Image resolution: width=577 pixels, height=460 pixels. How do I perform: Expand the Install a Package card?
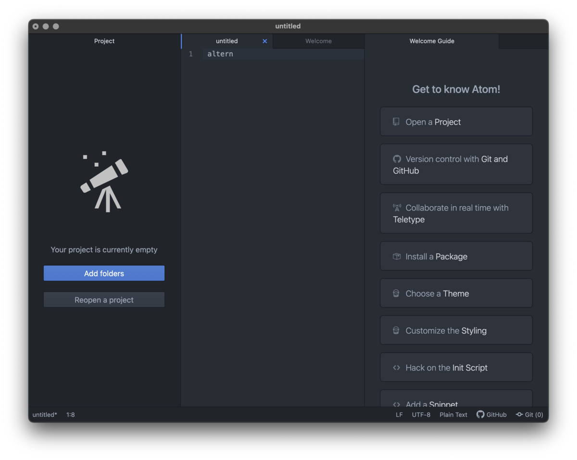[x=456, y=256]
